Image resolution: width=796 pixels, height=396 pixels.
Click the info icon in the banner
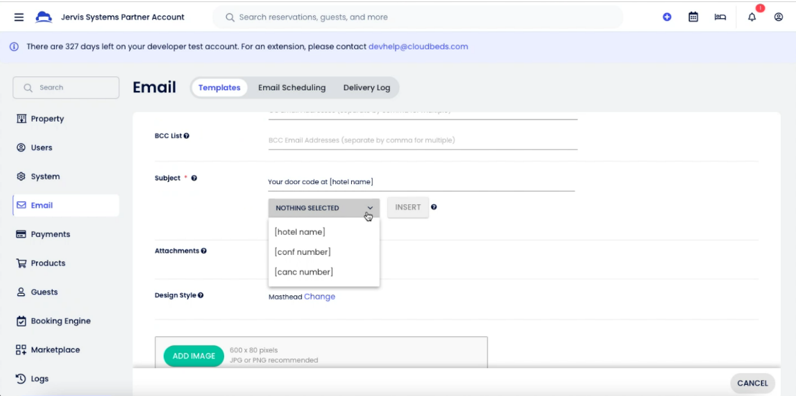coord(14,47)
